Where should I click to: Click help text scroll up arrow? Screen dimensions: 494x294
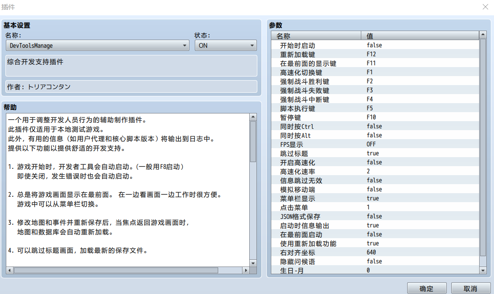click(253, 117)
